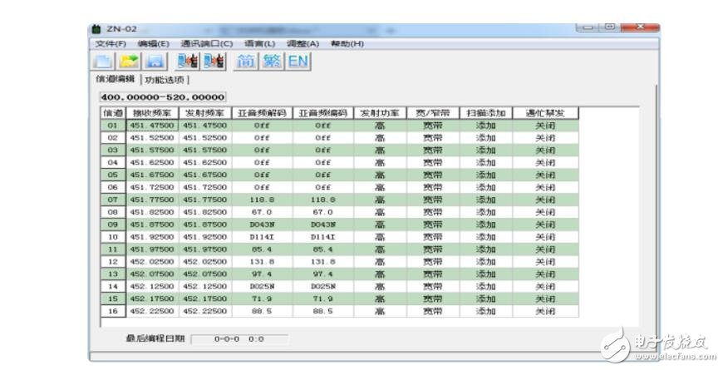Switch to English with the EN button
Screen dimensions: 723x370
(x=298, y=61)
